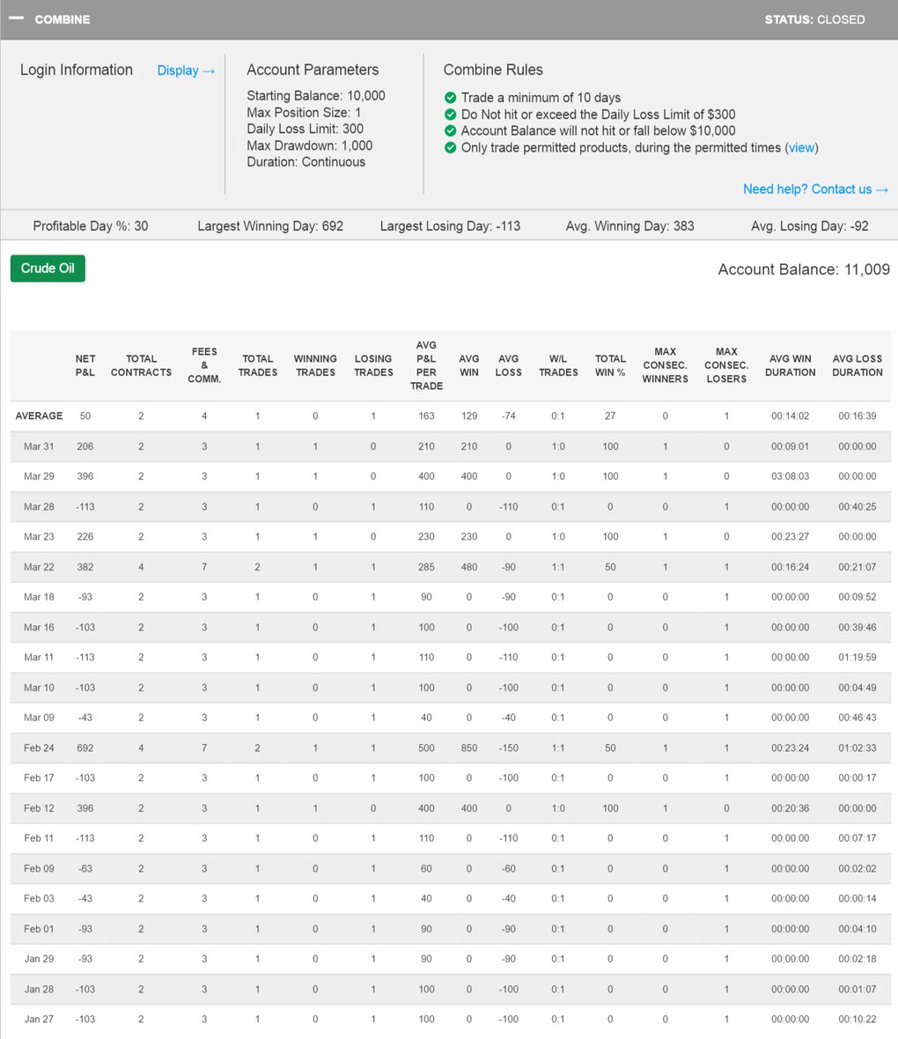Click the FEES & COMM. column header
The height and width of the screenshot is (1039, 898).
point(204,365)
